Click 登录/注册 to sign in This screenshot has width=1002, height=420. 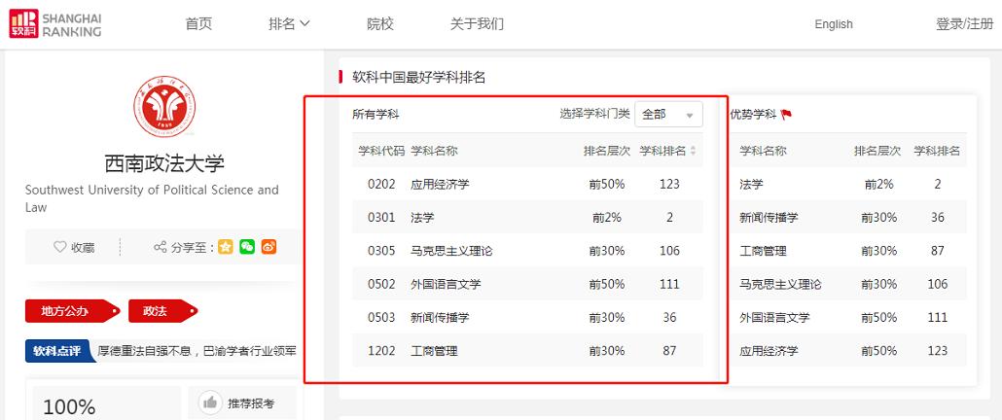[x=965, y=24]
